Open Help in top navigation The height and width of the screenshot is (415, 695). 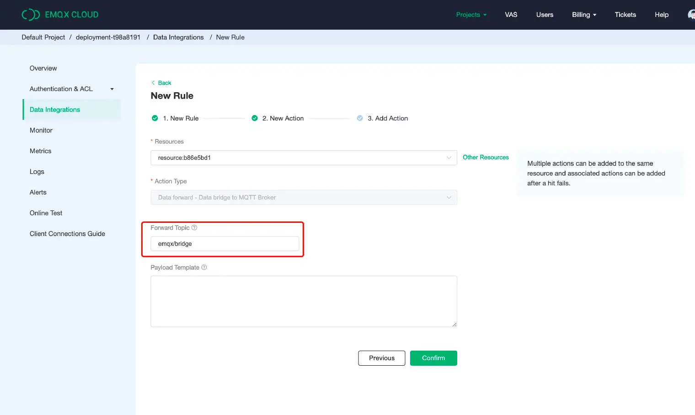click(x=662, y=15)
